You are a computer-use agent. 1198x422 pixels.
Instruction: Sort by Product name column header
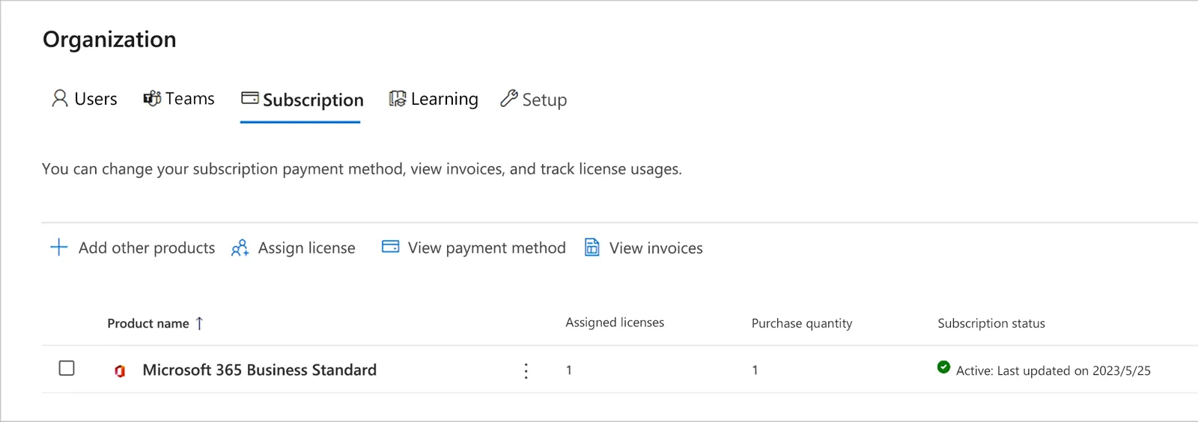(148, 323)
